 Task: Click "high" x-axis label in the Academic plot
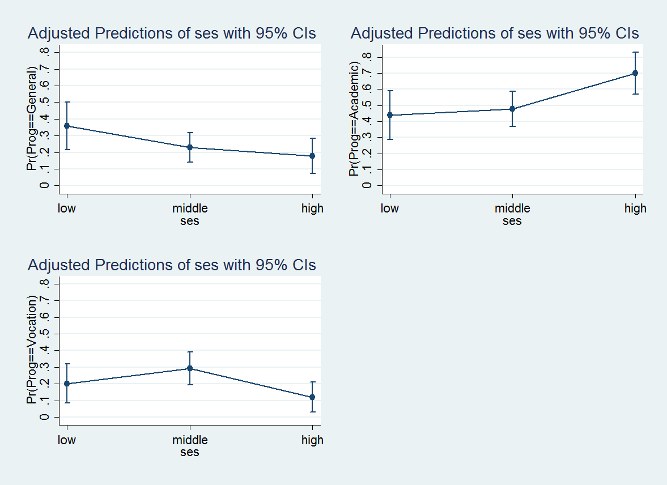click(x=635, y=208)
